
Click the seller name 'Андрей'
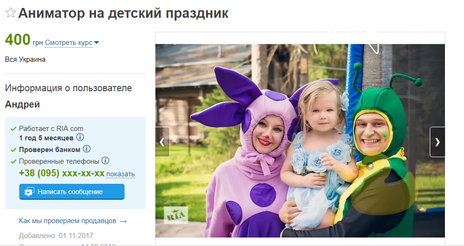pyautogui.click(x=22, y=105)
